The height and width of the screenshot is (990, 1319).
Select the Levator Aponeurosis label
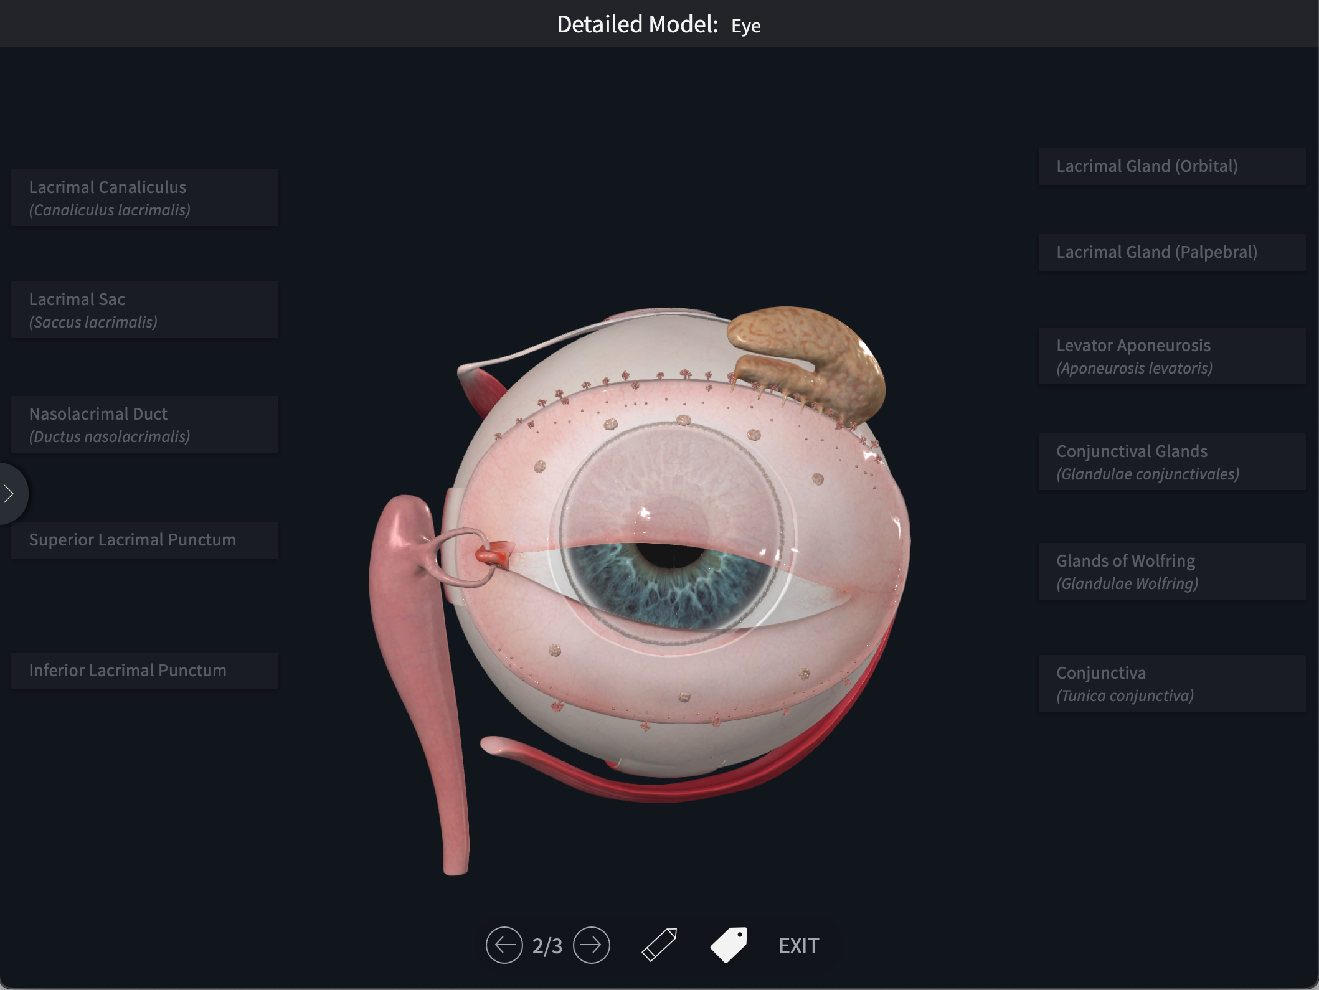(1171, 356)
